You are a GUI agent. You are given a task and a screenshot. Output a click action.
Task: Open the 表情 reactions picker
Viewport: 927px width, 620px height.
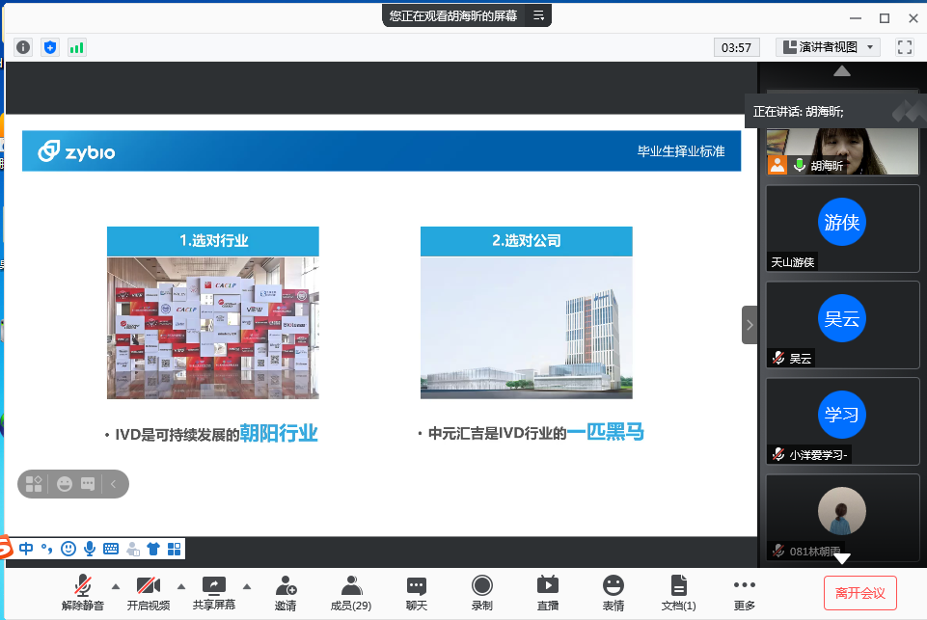tap(613, 593)
